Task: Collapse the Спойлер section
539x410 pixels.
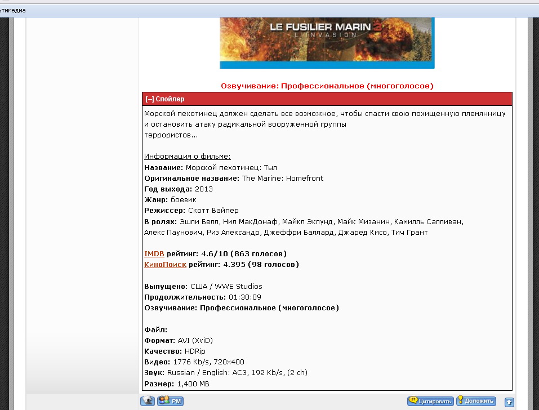Action: click(164, 99)
